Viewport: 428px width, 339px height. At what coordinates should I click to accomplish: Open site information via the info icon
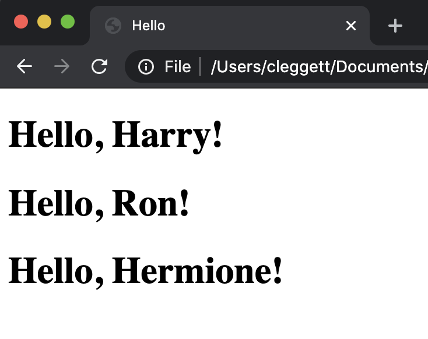tap(146, 67)
